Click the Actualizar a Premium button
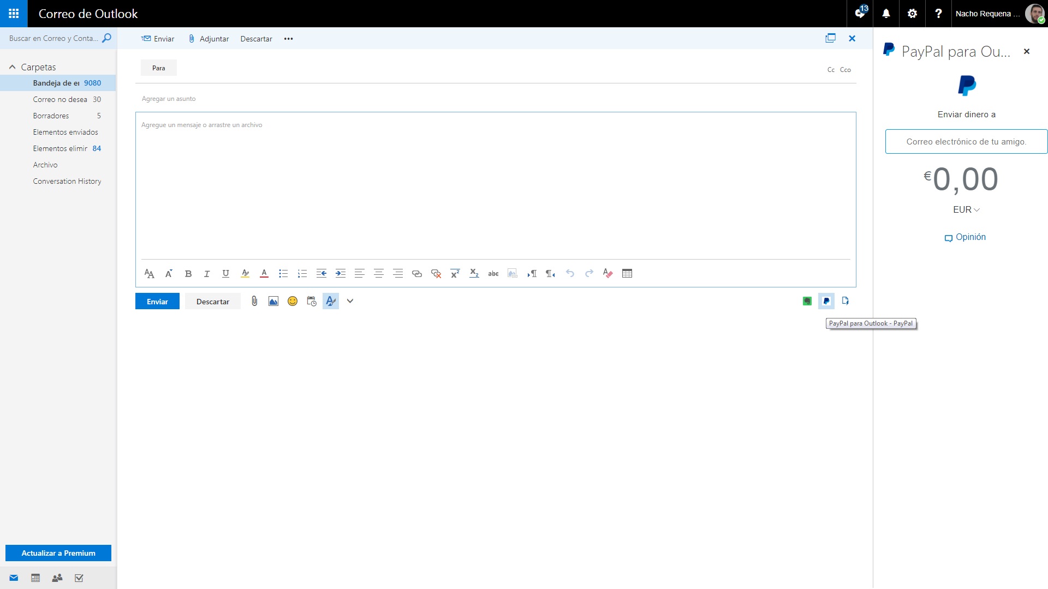This screenshot has height=589, width=1048. pos(58,553)
